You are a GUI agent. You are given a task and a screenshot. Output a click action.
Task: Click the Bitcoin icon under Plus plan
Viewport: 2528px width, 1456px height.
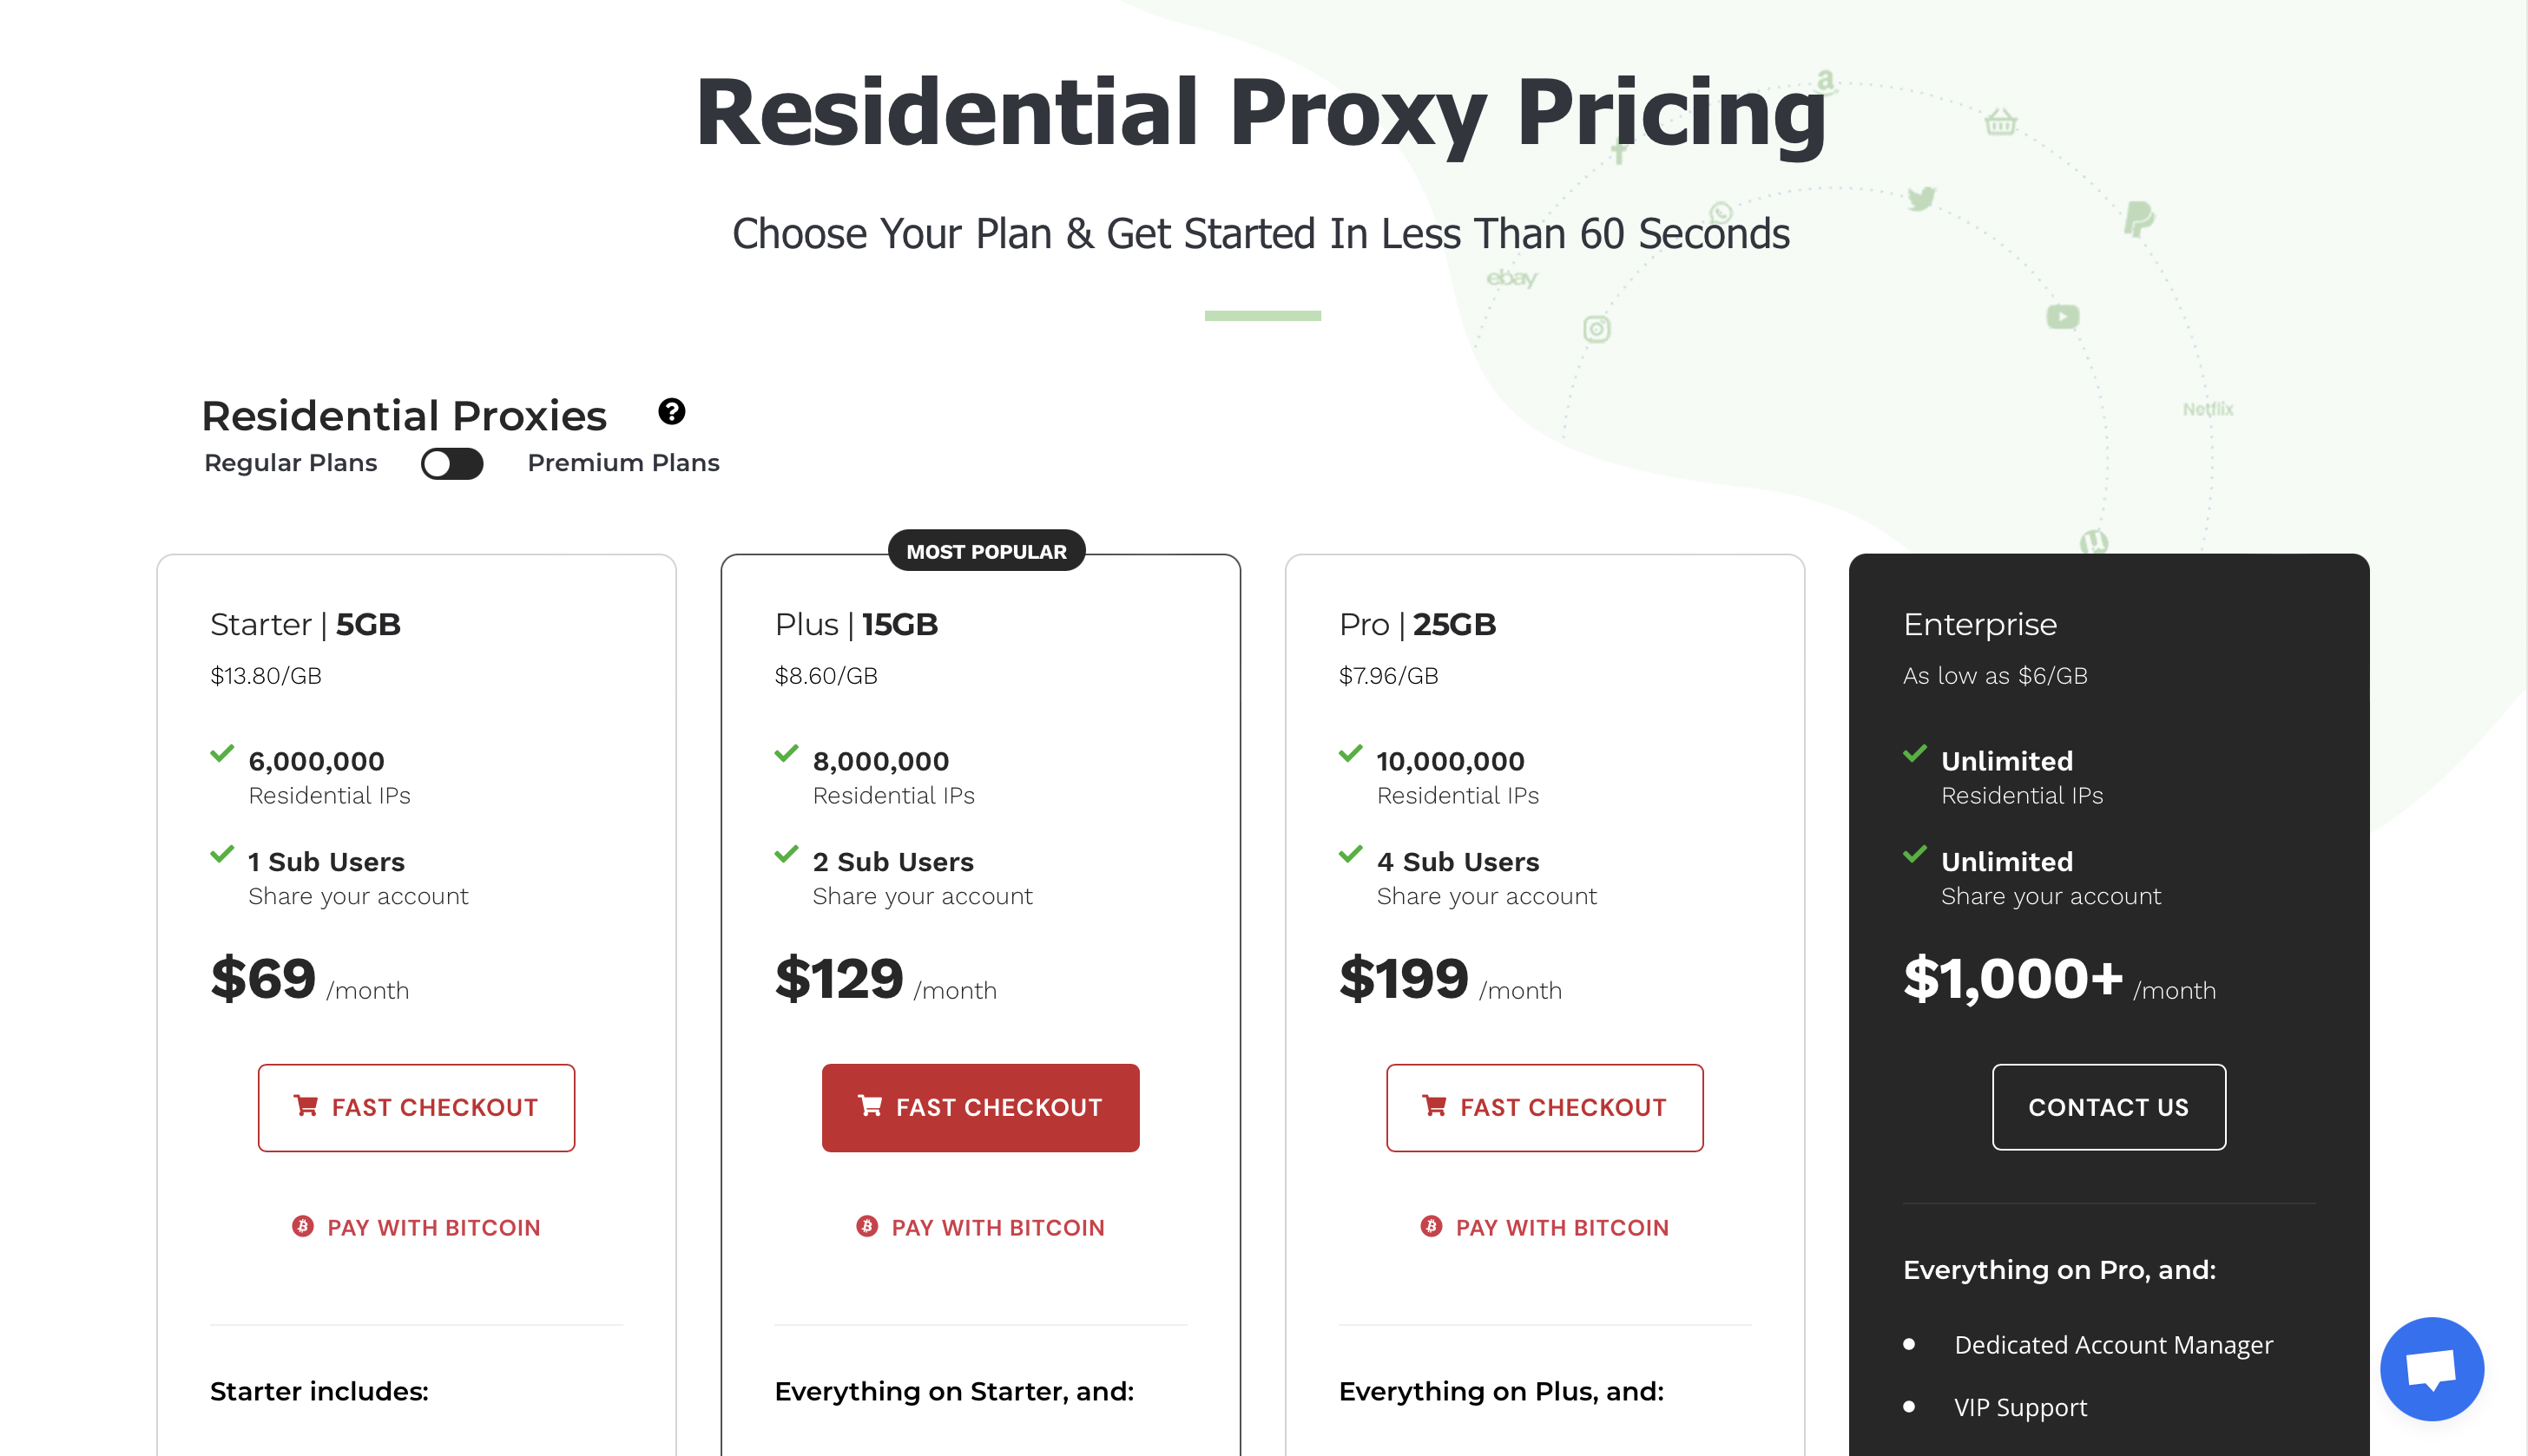coord(866,1226)
